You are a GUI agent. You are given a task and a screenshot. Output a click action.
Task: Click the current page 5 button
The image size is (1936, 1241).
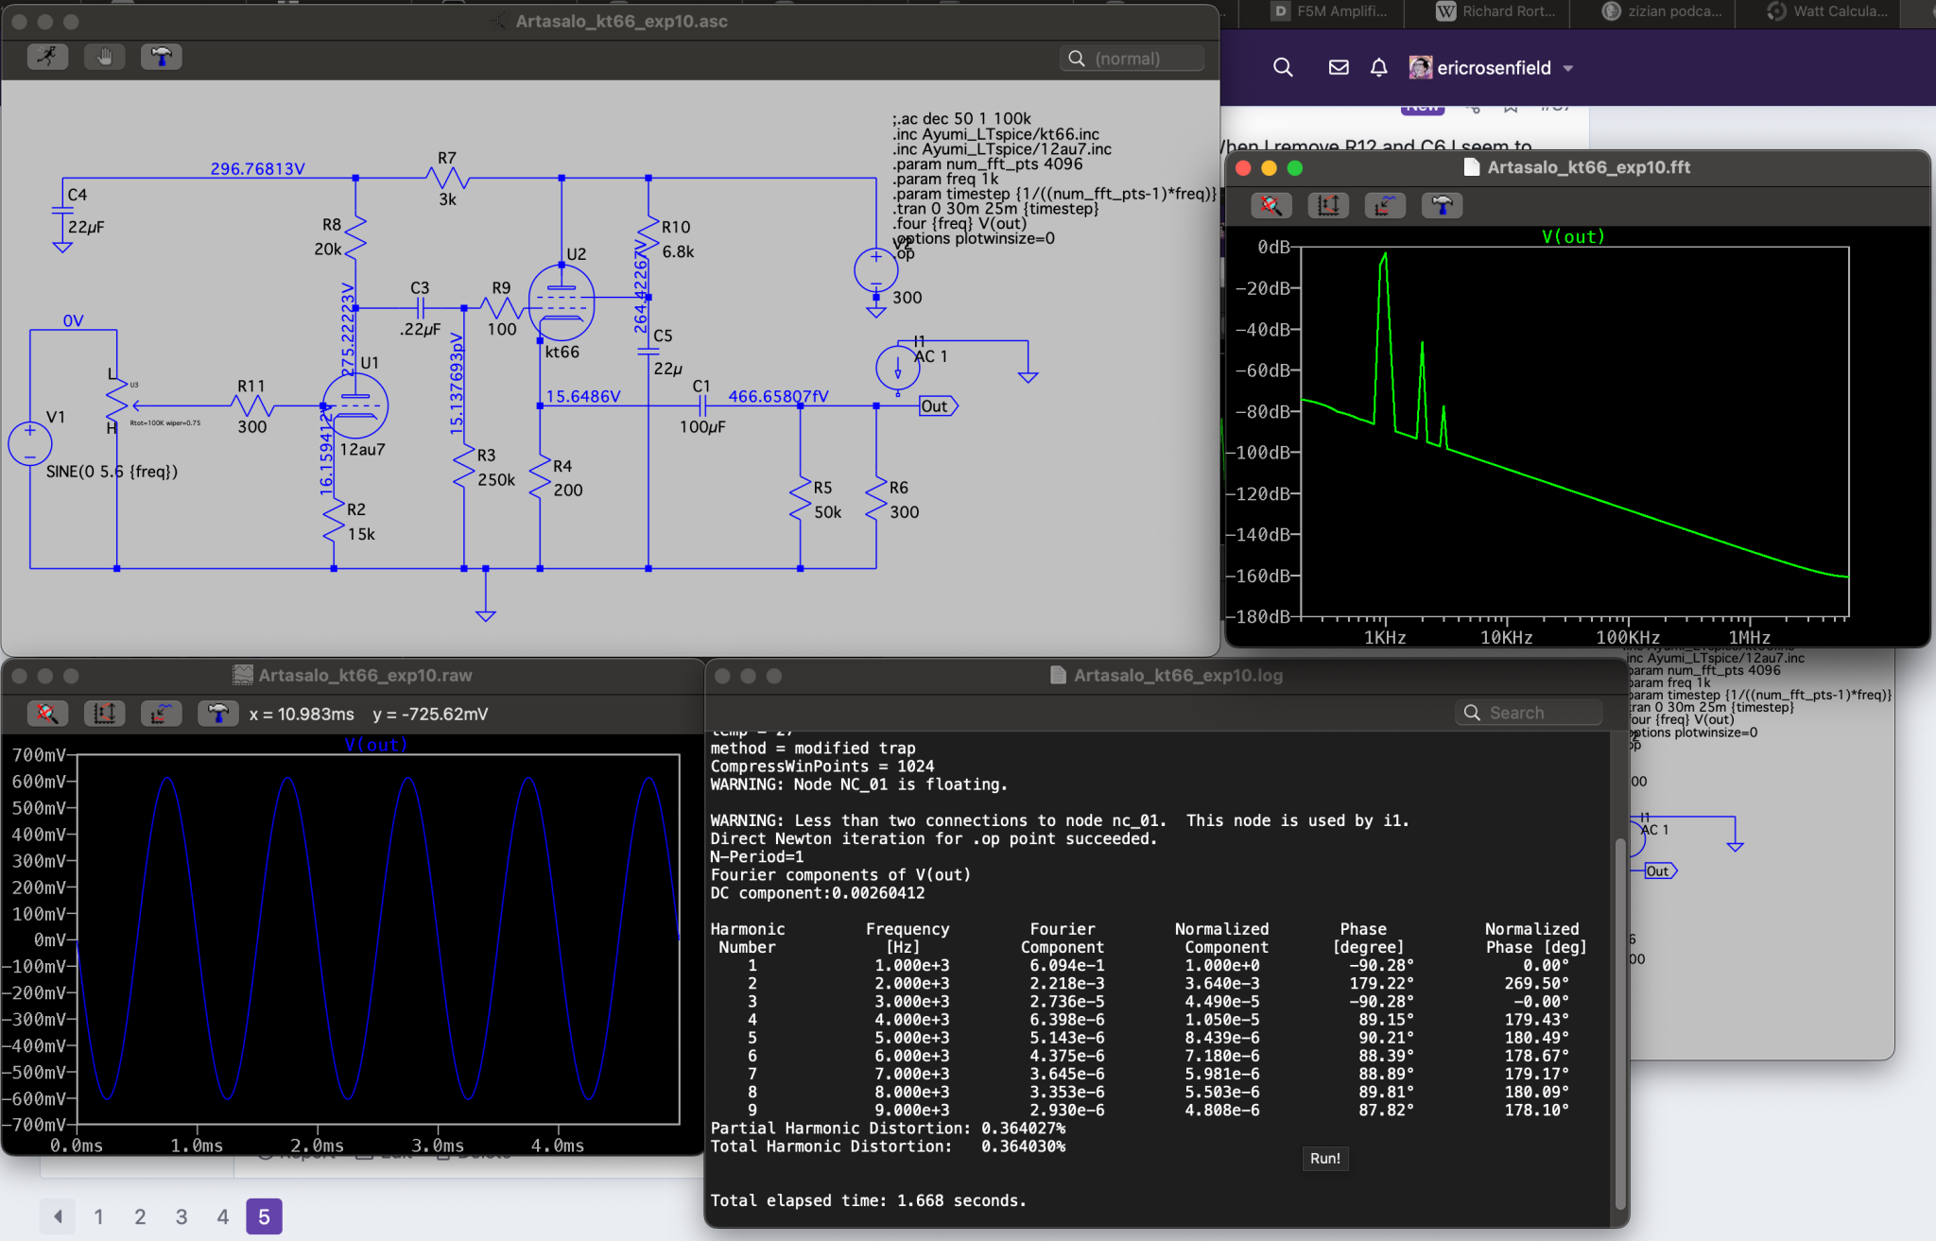point(264,1216)
